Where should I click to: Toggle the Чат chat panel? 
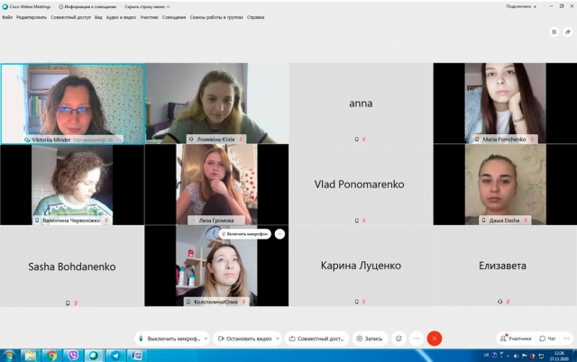tap(547, 339)
